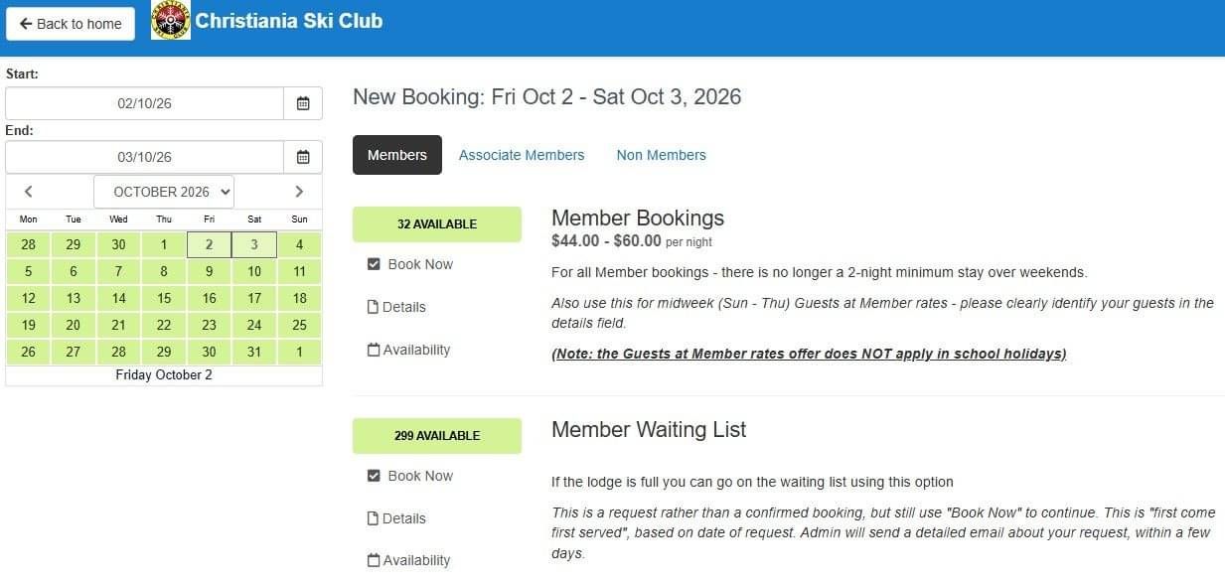The height and width of the screenshot is (584, 1225).
Task: Open the End date calendar picker icon
Action: coord(303,157)
